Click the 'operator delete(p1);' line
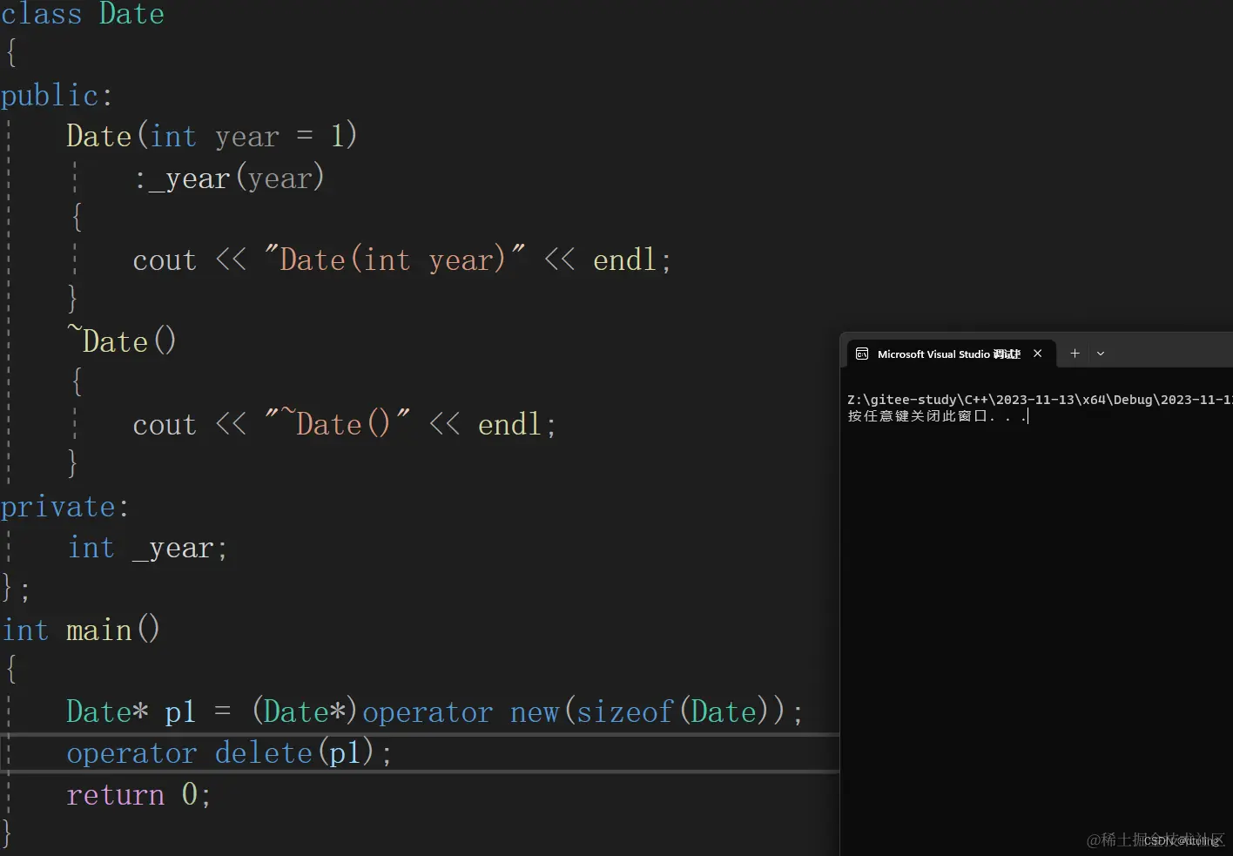Image resolution: width=1233 pixels, height=856 pixels. (x=229, y=753)
